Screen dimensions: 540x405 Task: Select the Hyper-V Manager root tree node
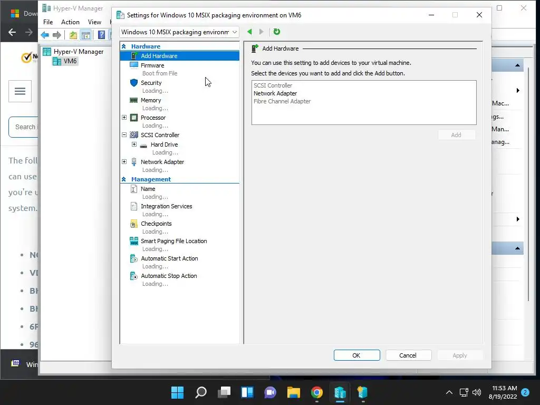pos(73,52)
